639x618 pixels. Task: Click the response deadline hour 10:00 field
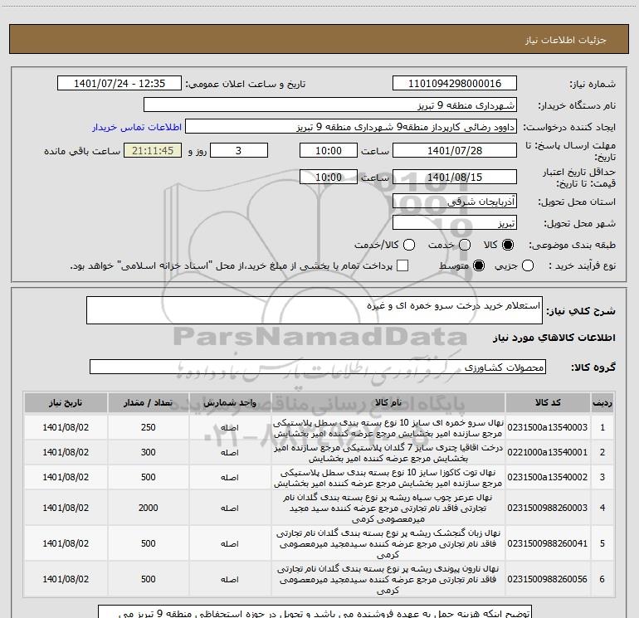[x=329, y=150]
